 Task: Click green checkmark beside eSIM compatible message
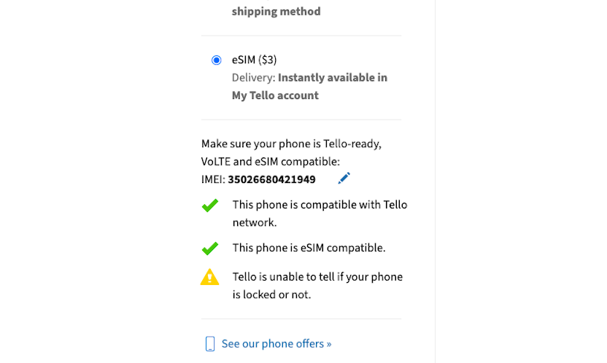click(210, 249)
